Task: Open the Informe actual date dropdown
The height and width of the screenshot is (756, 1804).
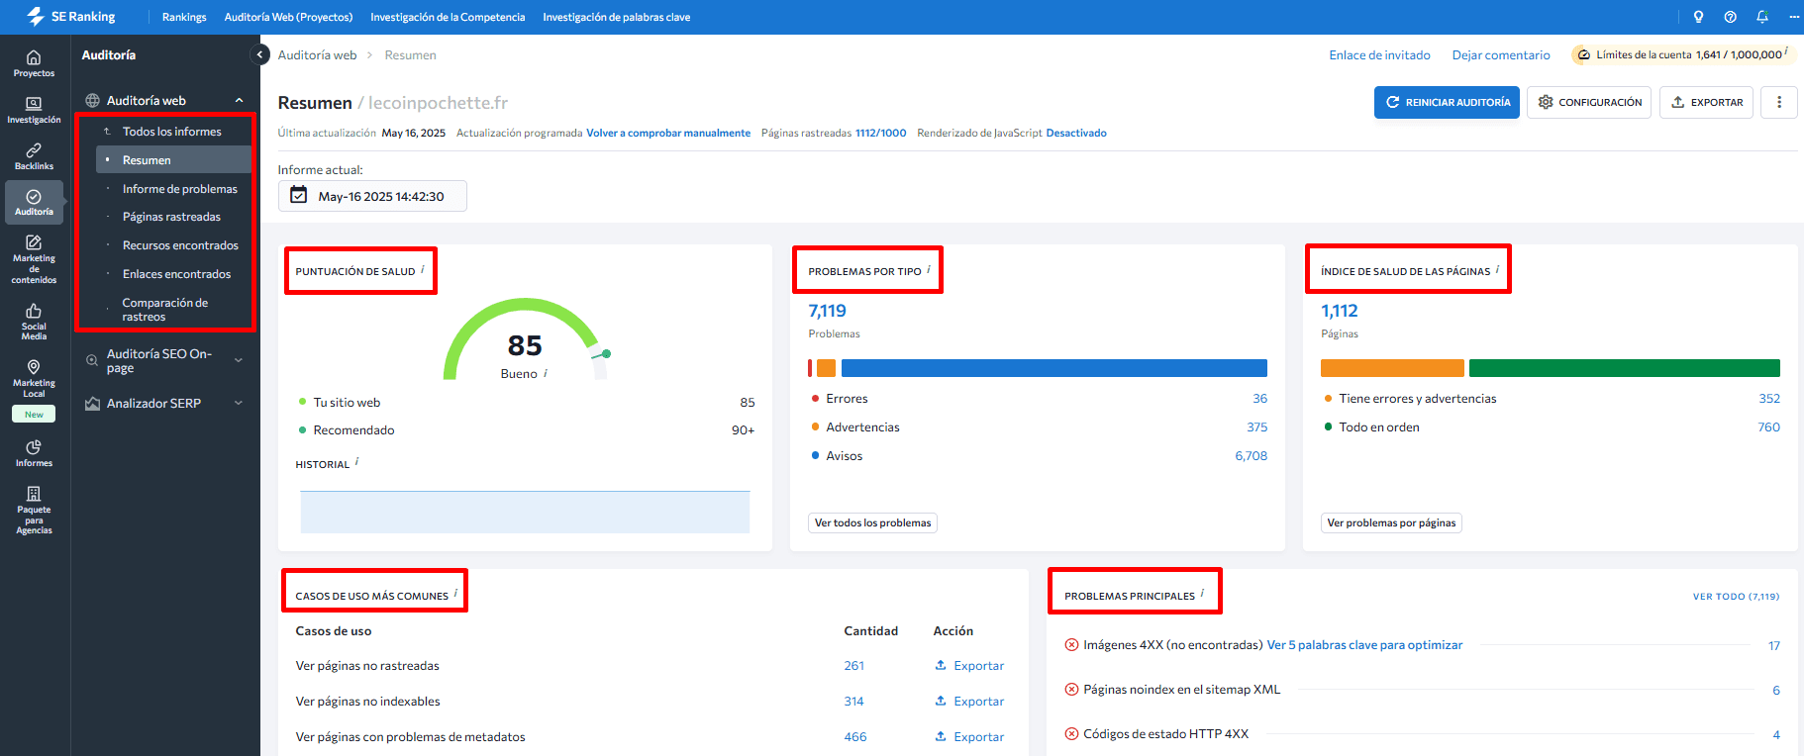Action: click(372, 196)
